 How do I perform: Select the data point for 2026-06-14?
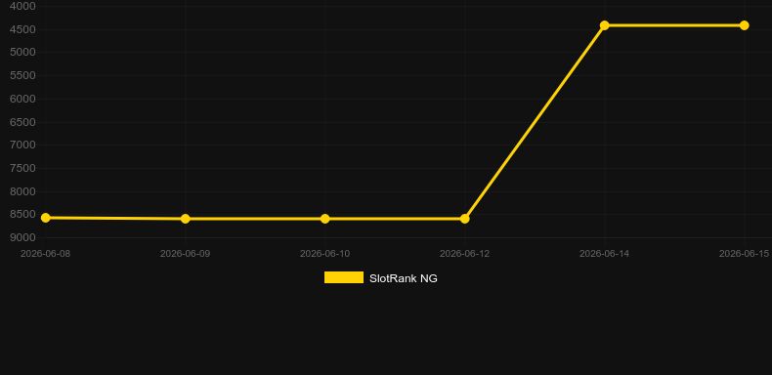[x=605, y=25]
